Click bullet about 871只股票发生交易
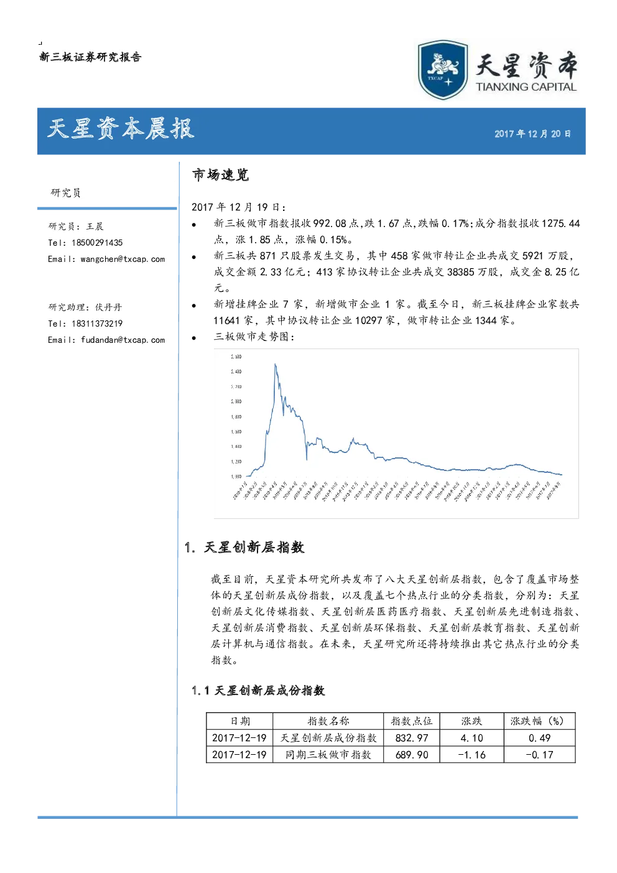This screenshot has width=617, height=873. pos(397,272)
